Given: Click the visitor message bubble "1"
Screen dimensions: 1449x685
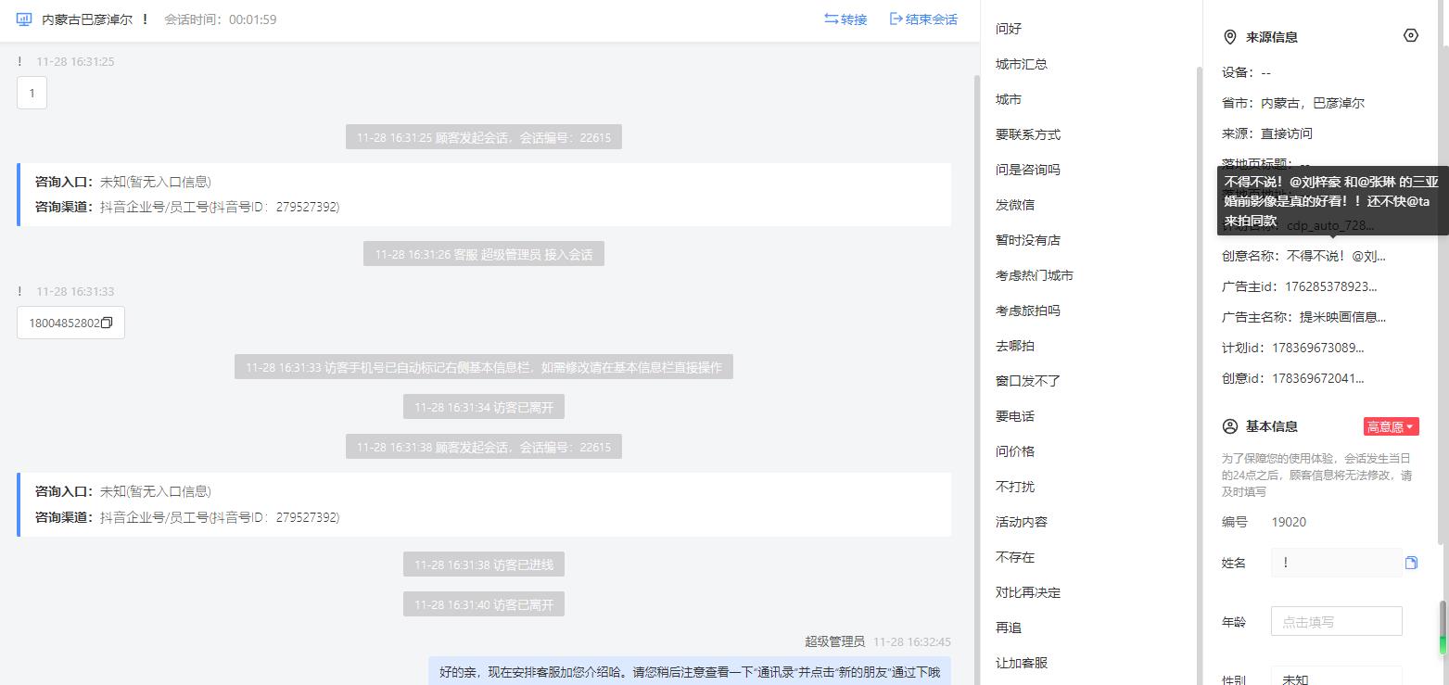Looking at the screenshot, I should coord(32,93).
